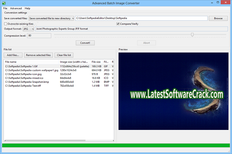
Task: Select the Softpedia 1.Gif file row
Action: [59, 66]
